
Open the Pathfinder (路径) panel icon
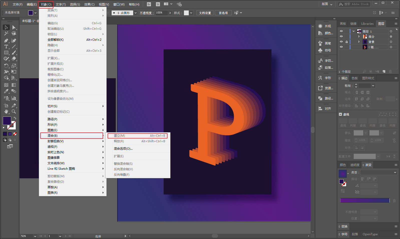pyautogui.click(x=320, y=98)
